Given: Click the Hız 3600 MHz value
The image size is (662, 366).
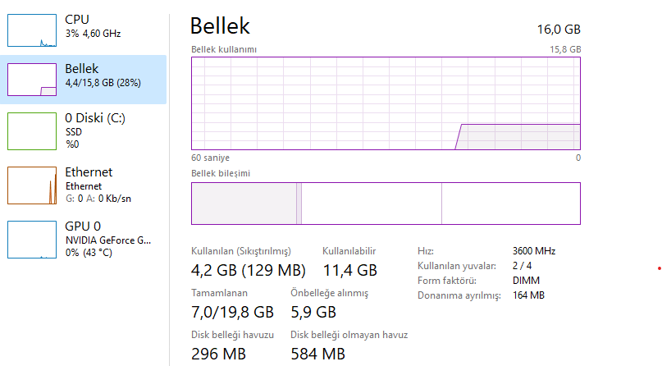Looking at the screenshot, I should [534, 251].
